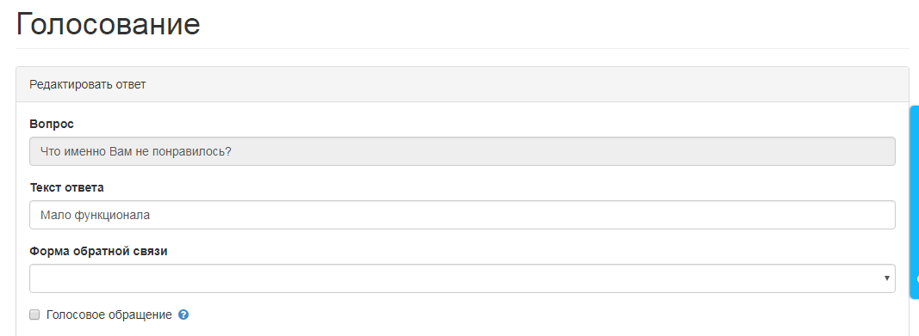Viewport: 919px width, 336px height.
Task: Open the Форма обратной связи dropdown
Action: click(x=462, y=278)
